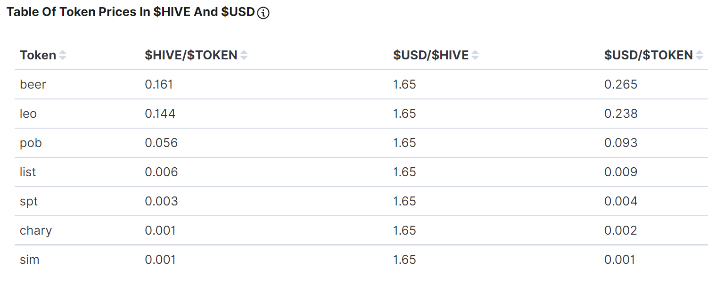
Task: Click pob's 0.093 USD price value
Action: (621, 143)
